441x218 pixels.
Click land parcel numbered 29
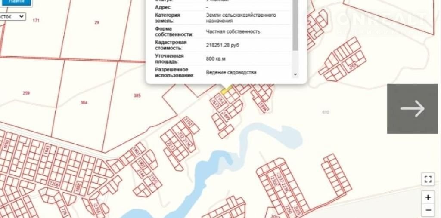(x=96, y=22)
